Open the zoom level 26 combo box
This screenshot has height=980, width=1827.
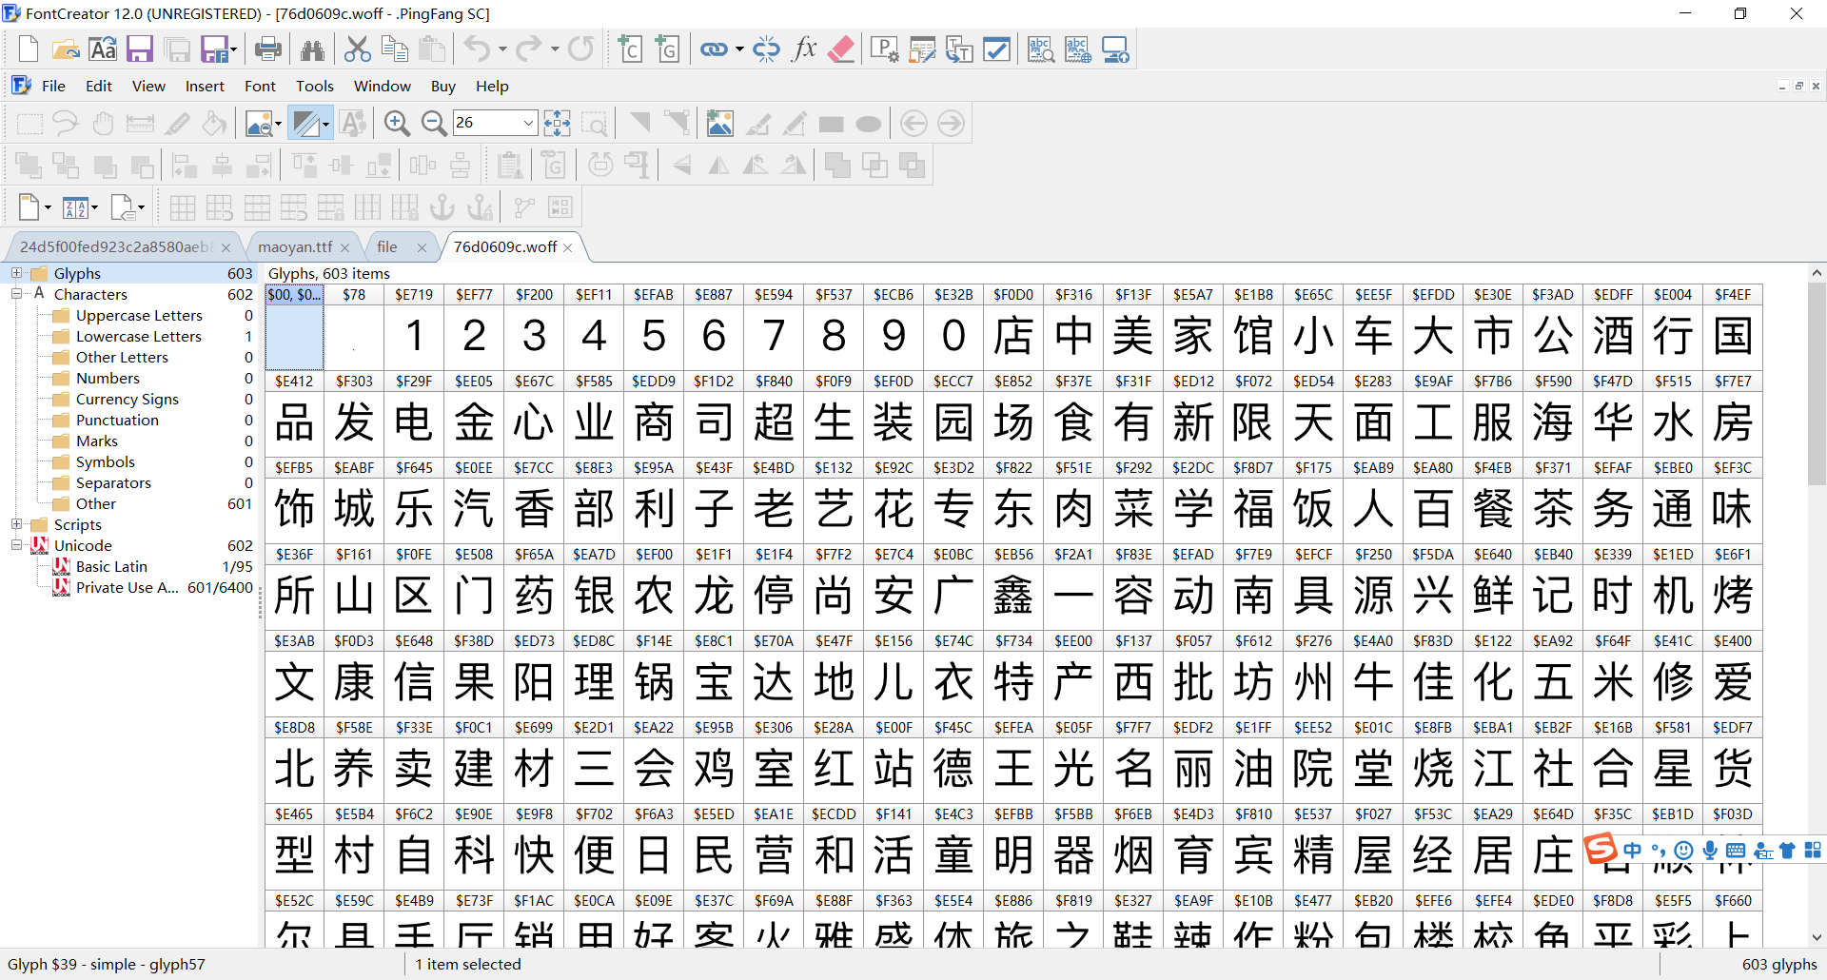tap(528, 123)
